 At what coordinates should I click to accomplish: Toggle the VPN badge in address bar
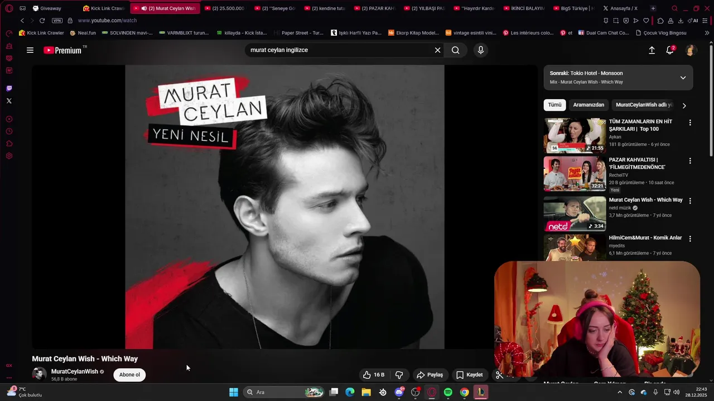click(57, 21)
